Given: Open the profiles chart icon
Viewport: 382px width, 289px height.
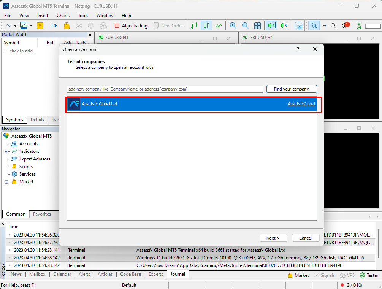Looking at the screenshot, I should click(x=24, y=25).
